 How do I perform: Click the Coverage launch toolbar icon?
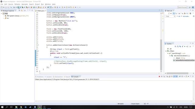23,7
